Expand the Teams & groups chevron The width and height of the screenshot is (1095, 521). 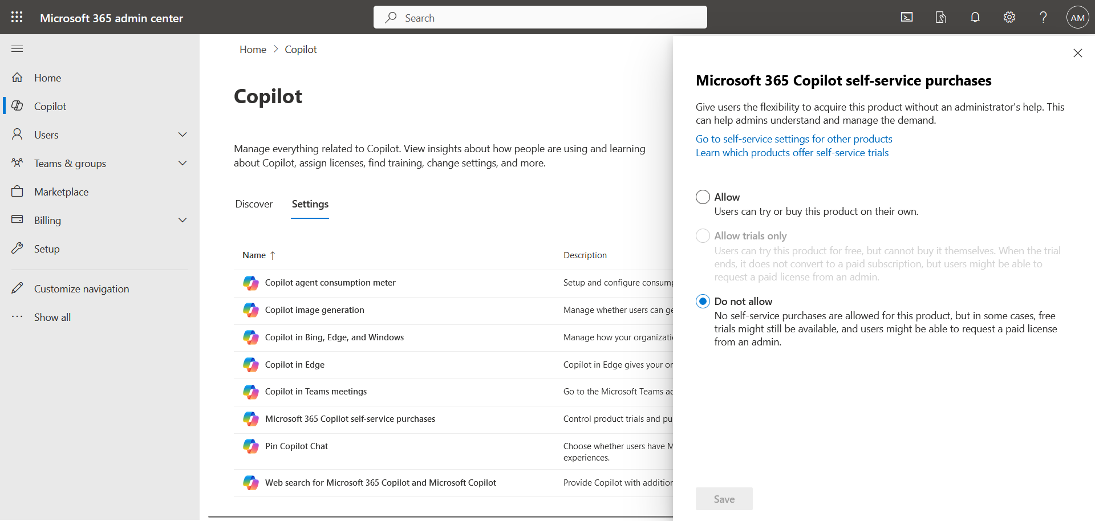pos(182,164)
